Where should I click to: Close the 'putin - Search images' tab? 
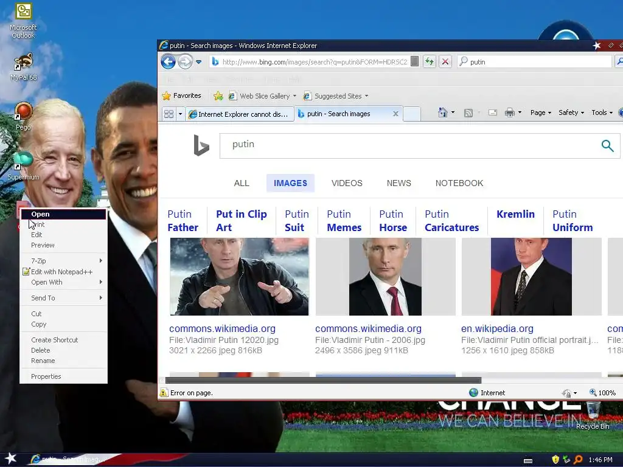(395, 114)
